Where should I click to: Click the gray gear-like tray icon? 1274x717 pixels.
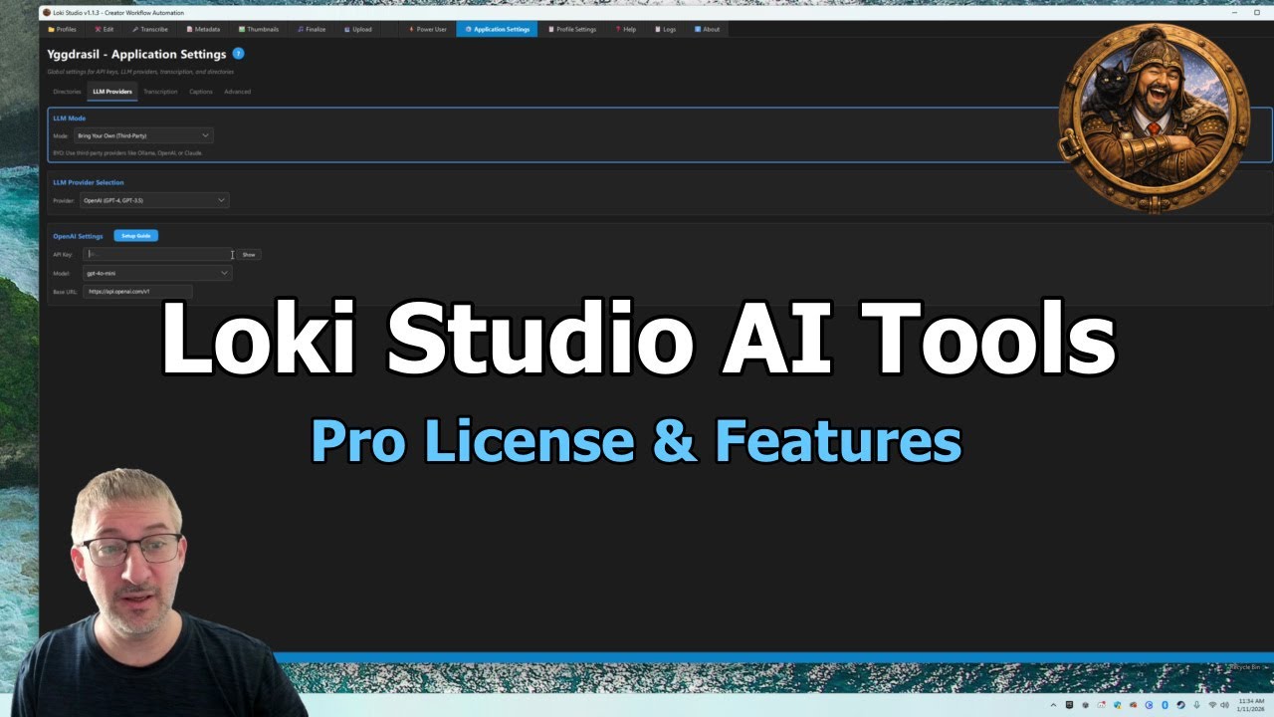click(1086, 705)
